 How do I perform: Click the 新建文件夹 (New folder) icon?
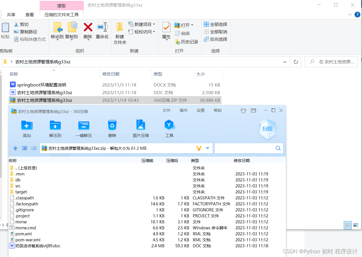coord(119,27)
